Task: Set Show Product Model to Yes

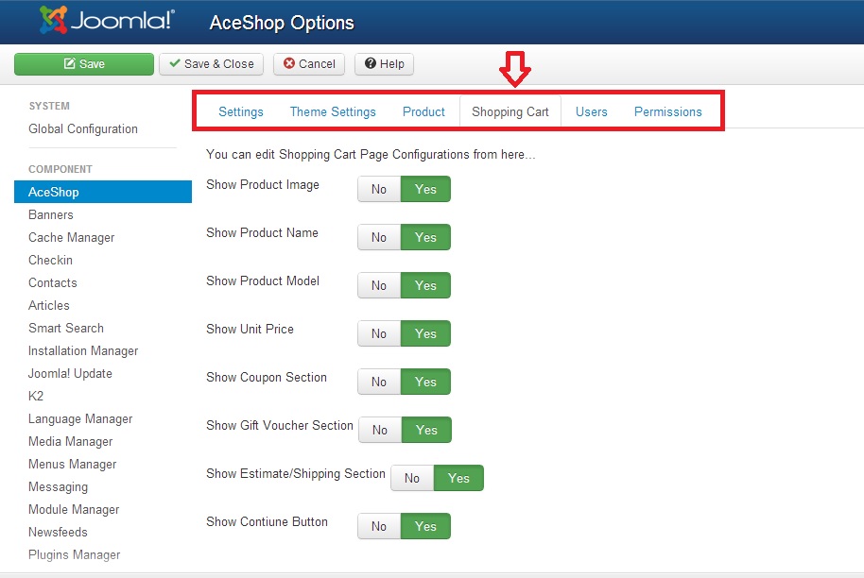Action: pos(425,286)
